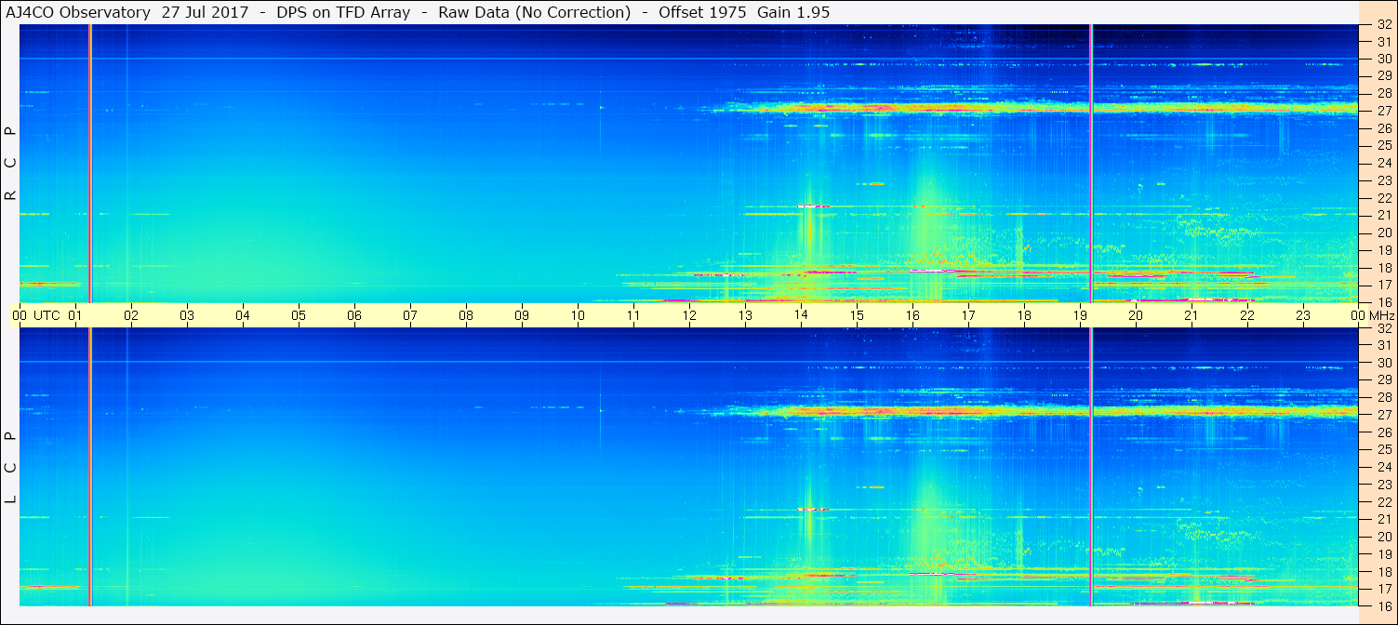Click the 32 MHz label in RCP panel
1398x625 pixels.
point(1384,25)
